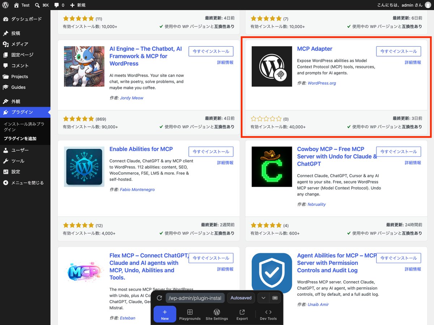Image resolution: width=434 pixels, height=325 pixels.
Task: Open 詳細情報 for Agent Abilities for MCP
Action: (x=413, y=269)
